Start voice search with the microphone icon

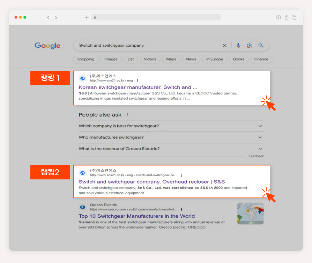coord(238,46)
